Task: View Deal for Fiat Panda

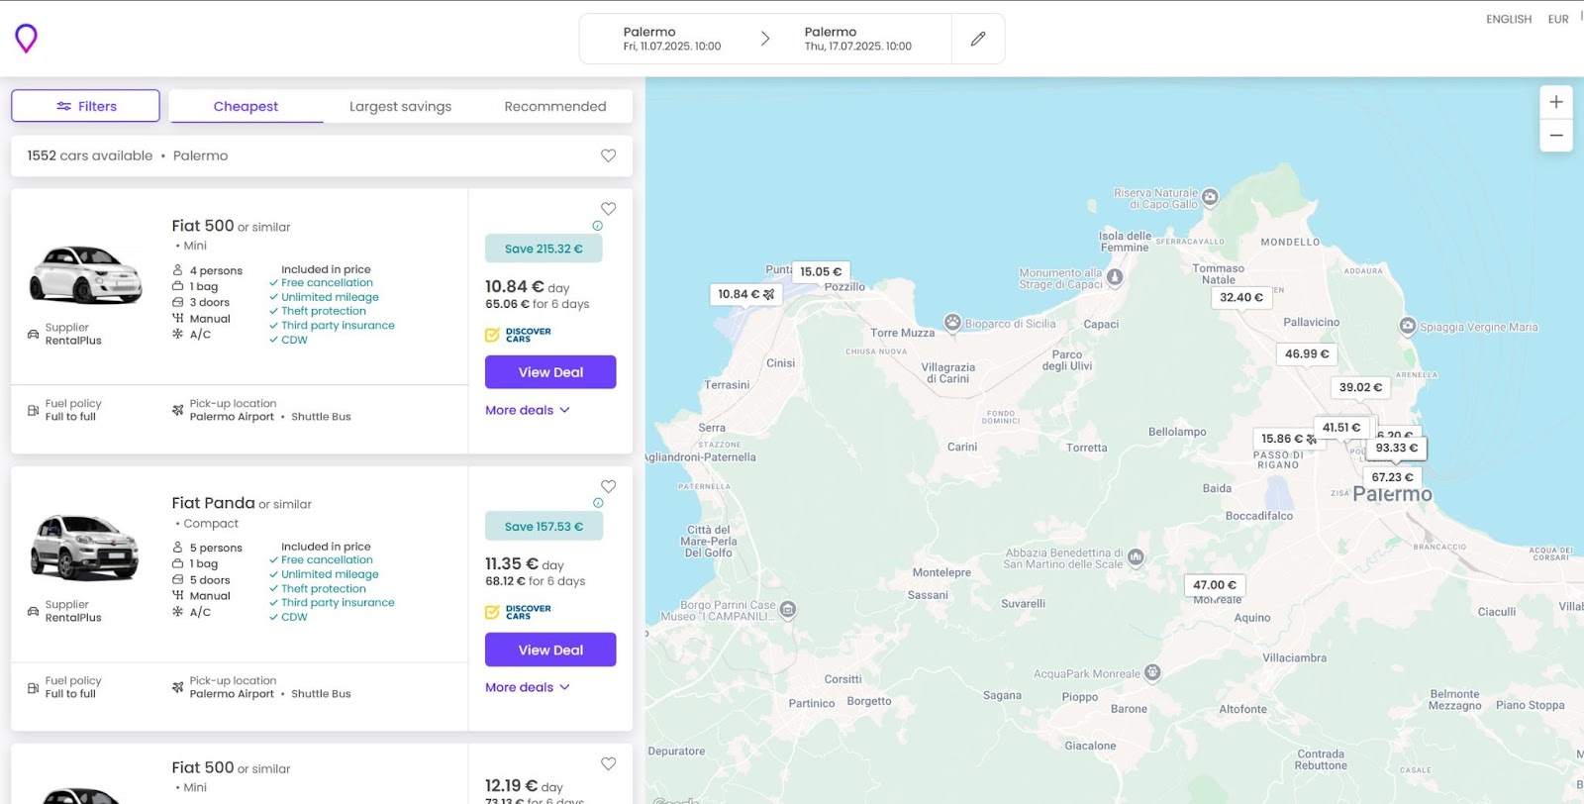Action: pos(550,650)
